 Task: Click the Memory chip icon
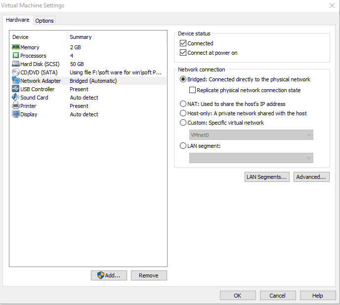coord(16,47)
